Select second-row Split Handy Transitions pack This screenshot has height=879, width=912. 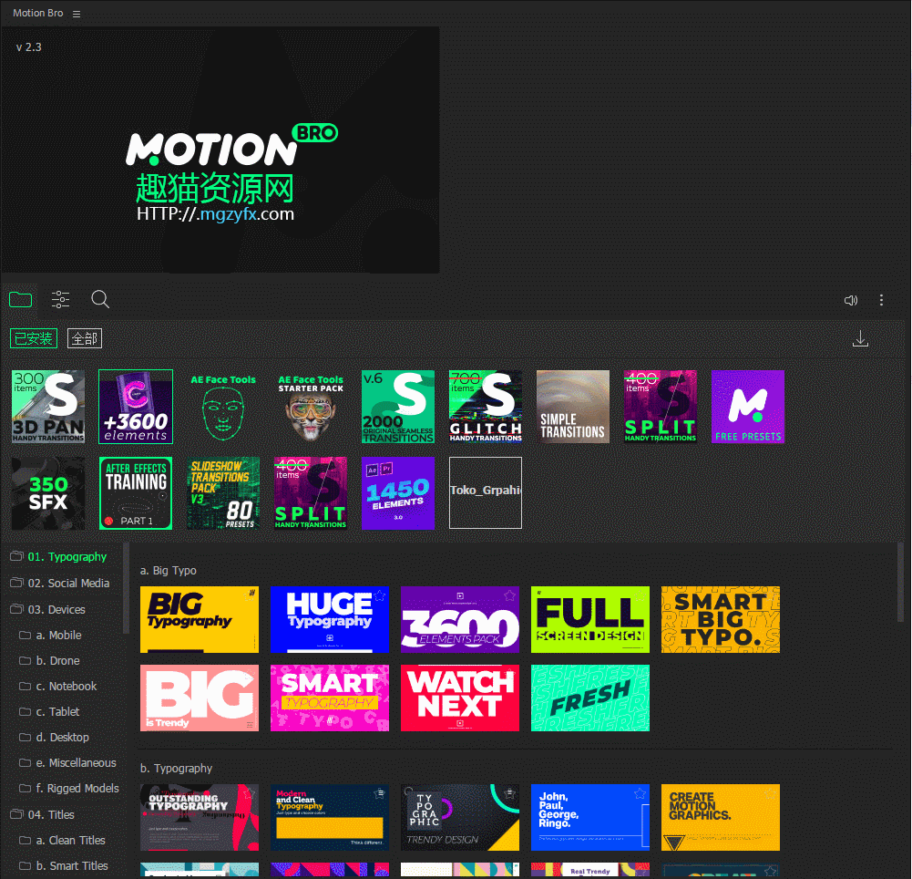coord(311,493)
